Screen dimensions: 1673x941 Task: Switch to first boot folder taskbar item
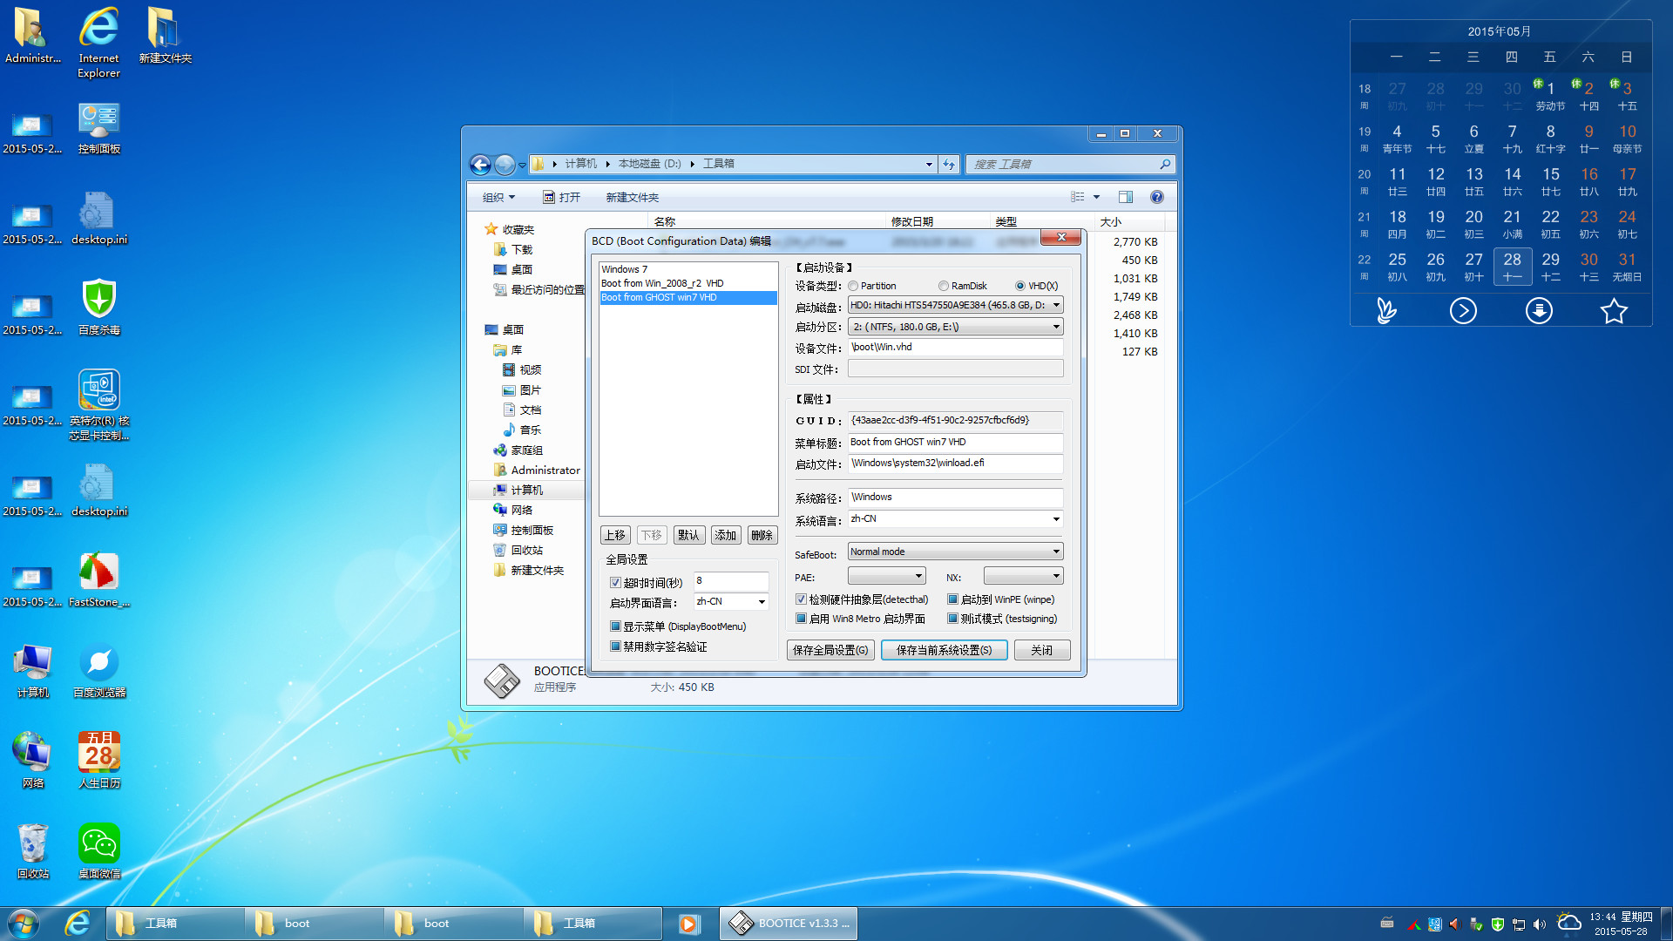click(x=314, y=924)
